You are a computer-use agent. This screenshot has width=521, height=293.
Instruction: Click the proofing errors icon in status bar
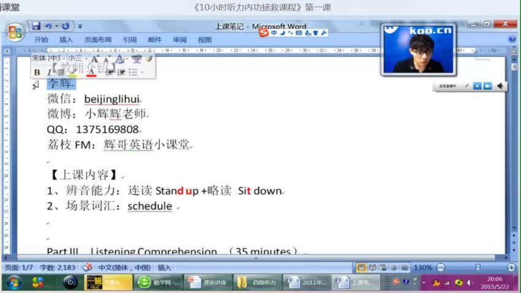(x=87, y=267)
